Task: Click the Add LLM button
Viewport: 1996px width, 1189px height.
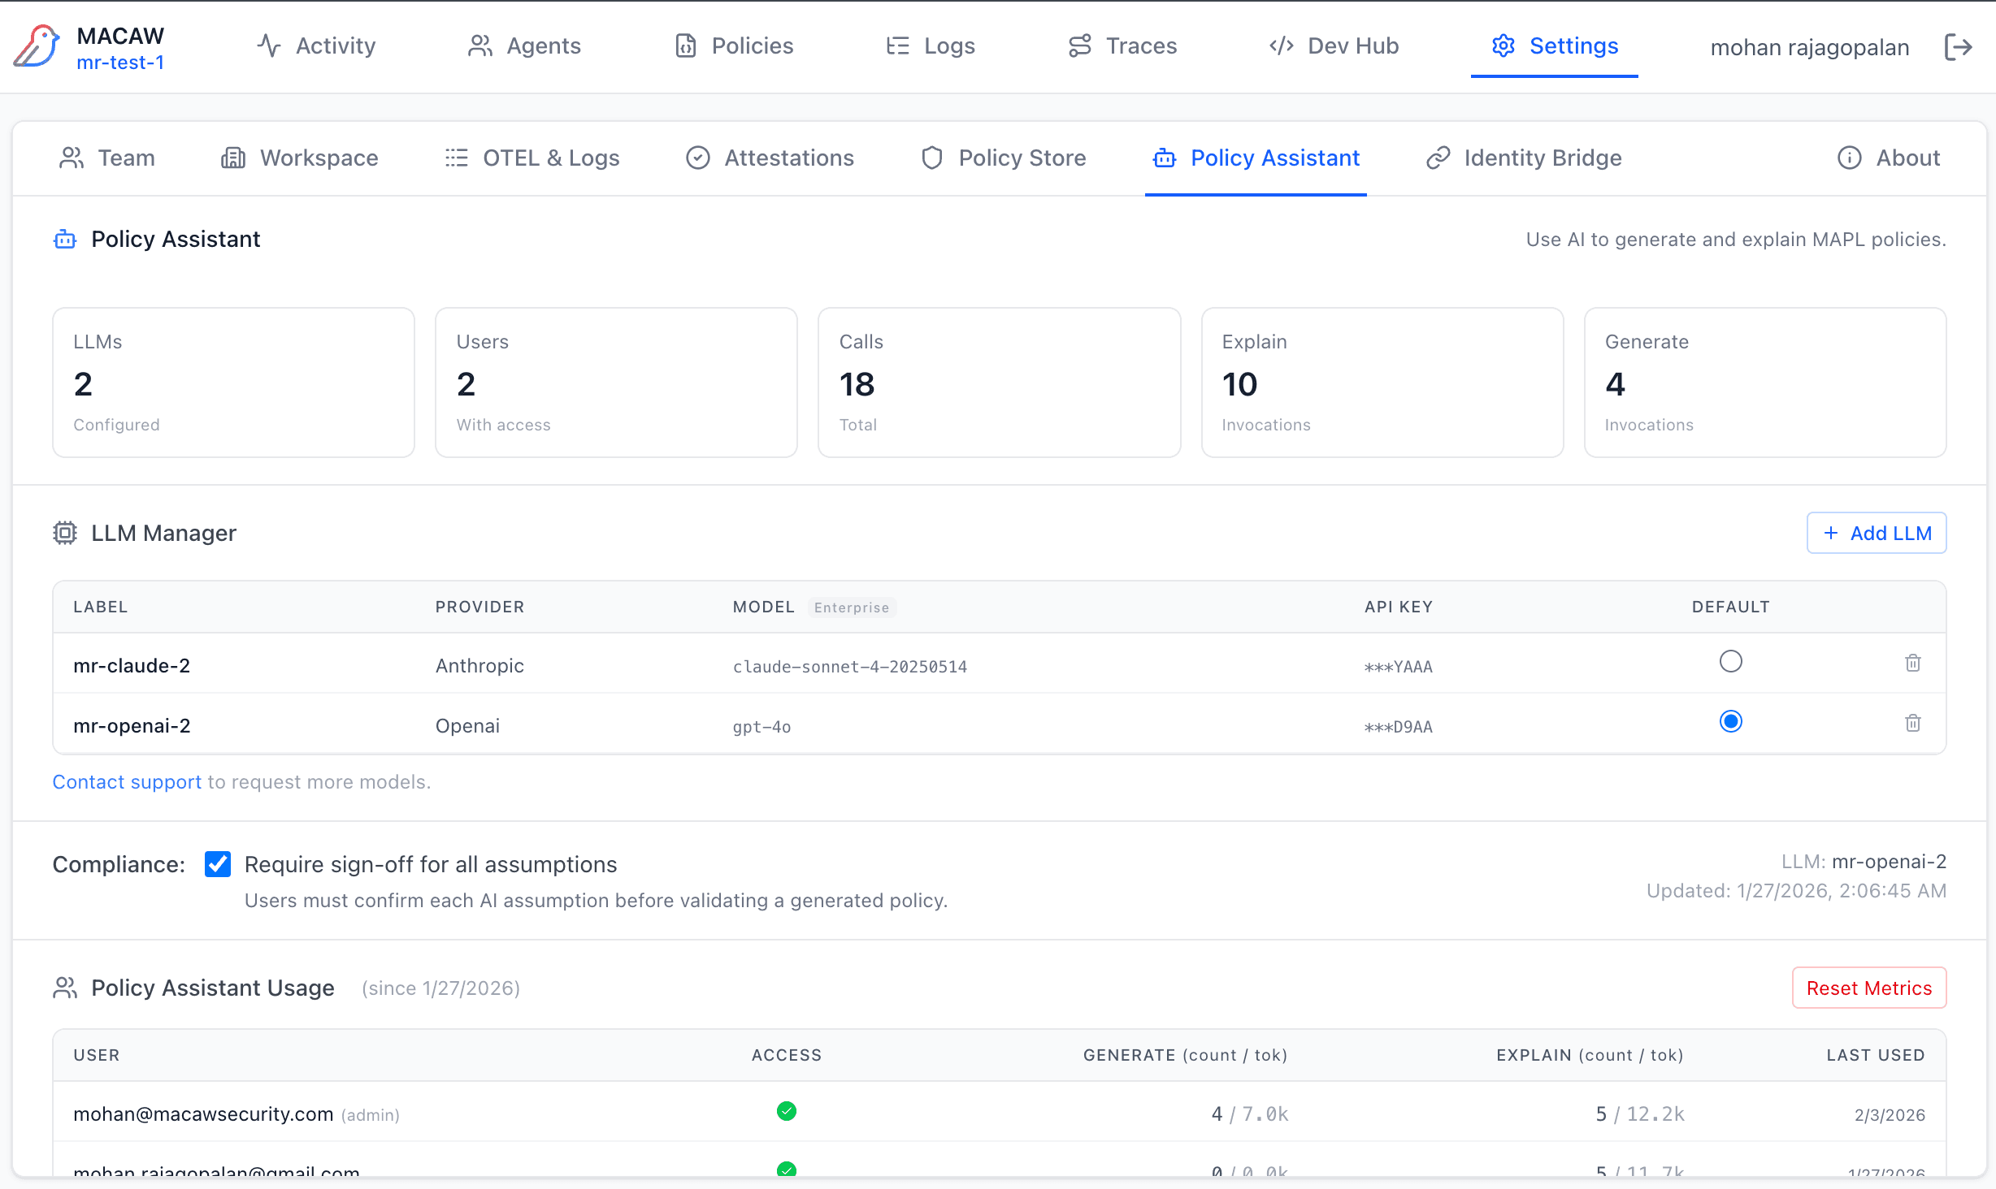Action: tap(1876, 533)
